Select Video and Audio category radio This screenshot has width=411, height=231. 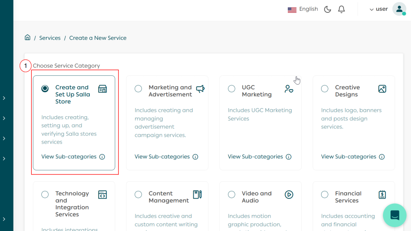[232, 195]
